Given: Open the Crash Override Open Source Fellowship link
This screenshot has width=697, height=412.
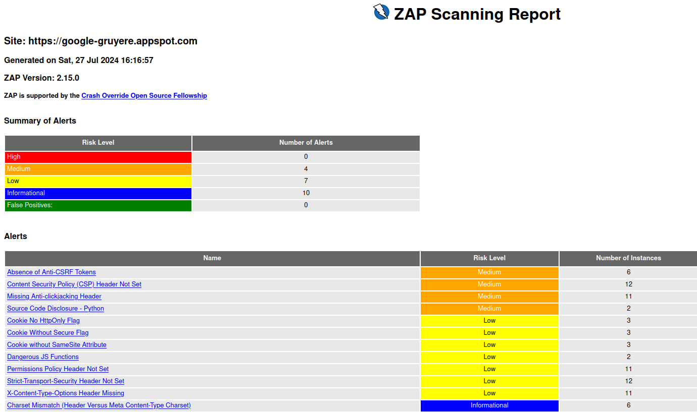Looking at the screenshot, I should tap(144, 95).
